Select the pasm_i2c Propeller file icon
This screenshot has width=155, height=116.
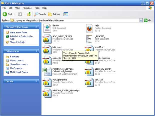click(47, 61)
